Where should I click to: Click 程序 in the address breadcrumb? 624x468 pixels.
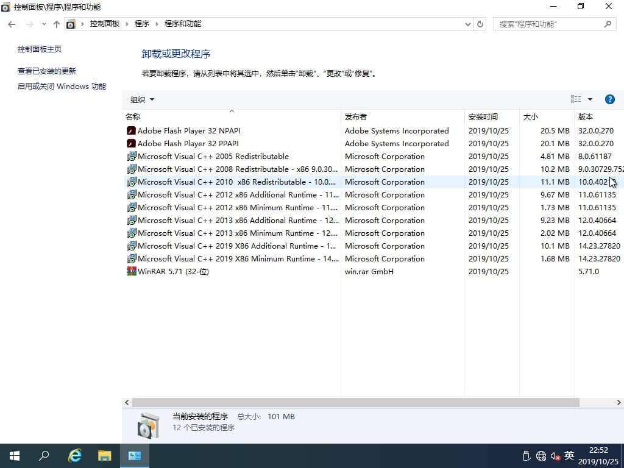[141, 24]
